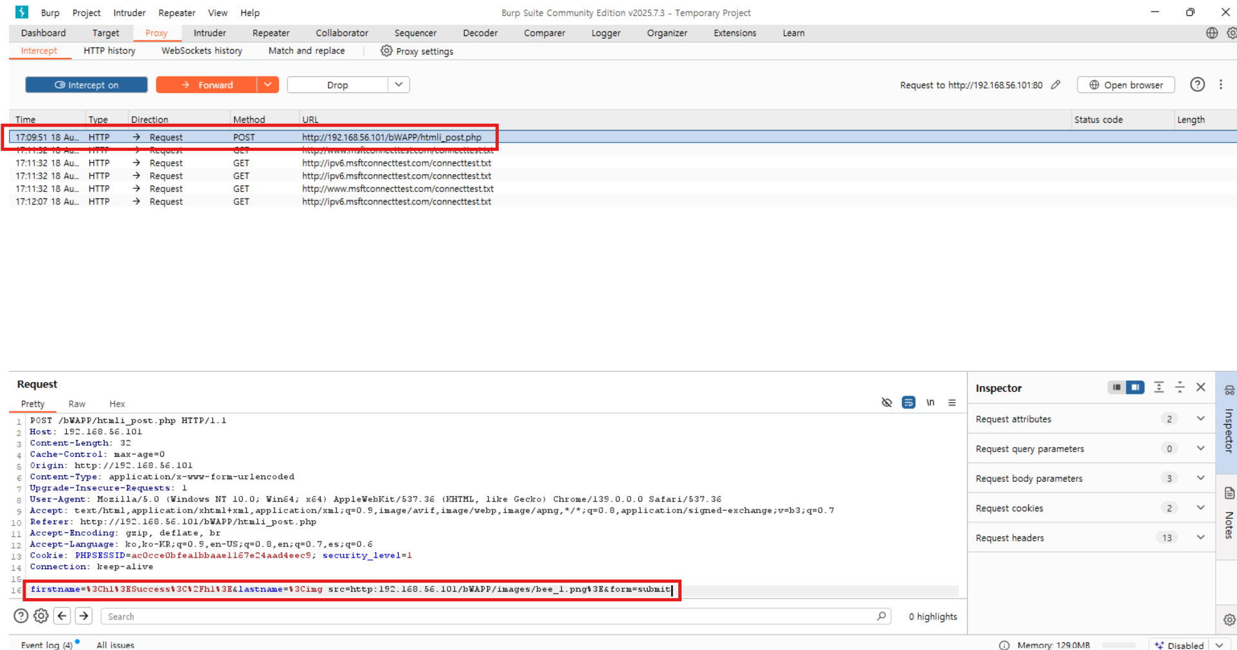Drop the intercepted request
The height and width of the screenshot is (650, 1237).
338,85
